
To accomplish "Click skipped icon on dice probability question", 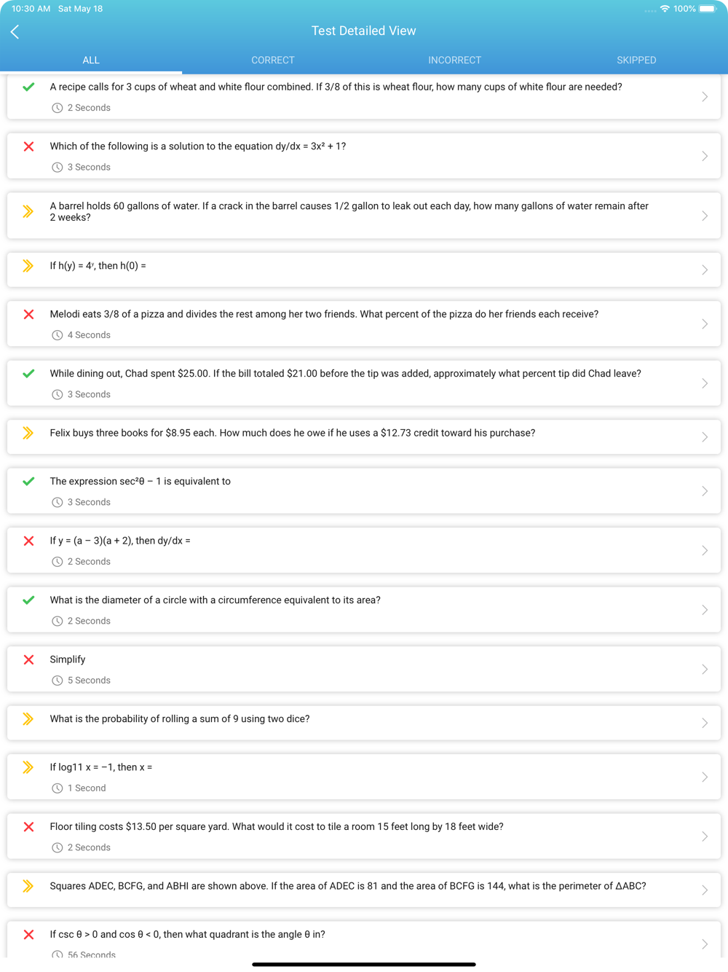I will 28,719.
